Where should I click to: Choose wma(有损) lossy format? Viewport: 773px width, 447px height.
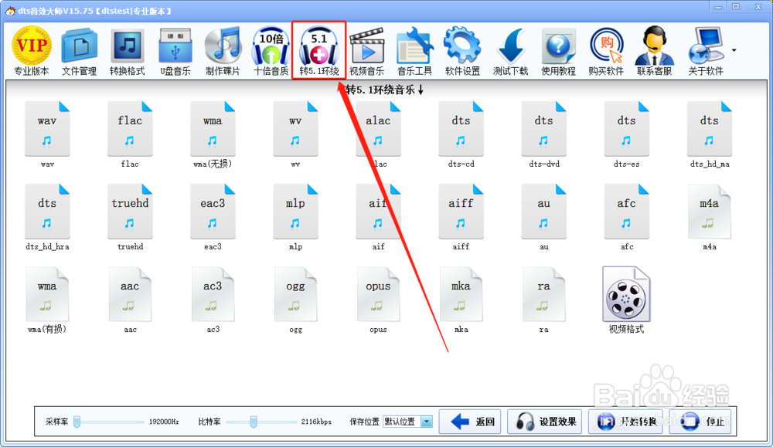pos(47,300)
